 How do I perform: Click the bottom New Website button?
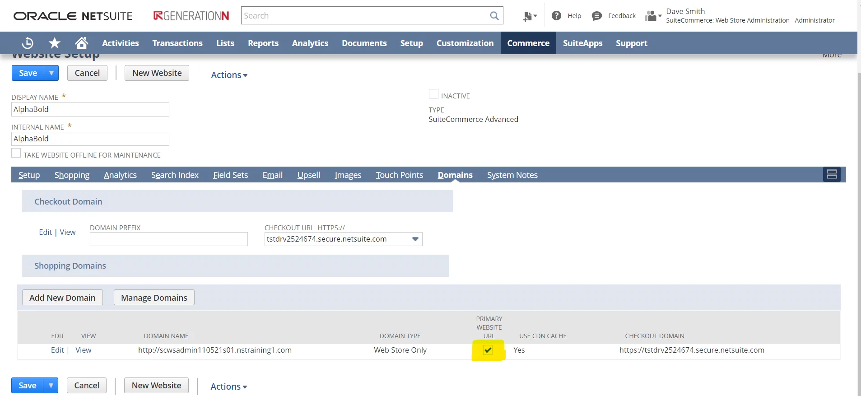[157, 385]
